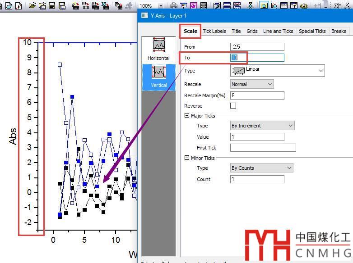This screenshot has height=263, width=353.
Task: Click the Minor Ticks Count field
Action: pyautogui.click(x=257, y=179)
